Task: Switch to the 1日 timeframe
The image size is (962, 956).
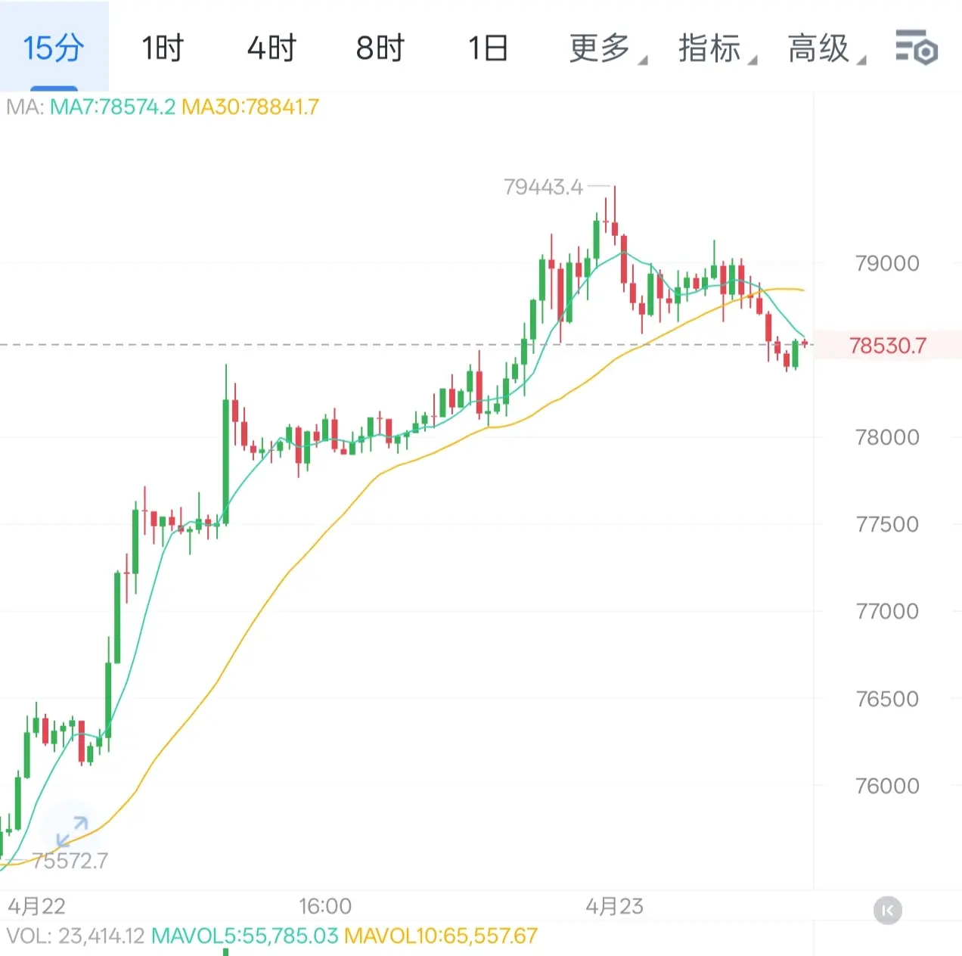Action: tap(489, 48)
